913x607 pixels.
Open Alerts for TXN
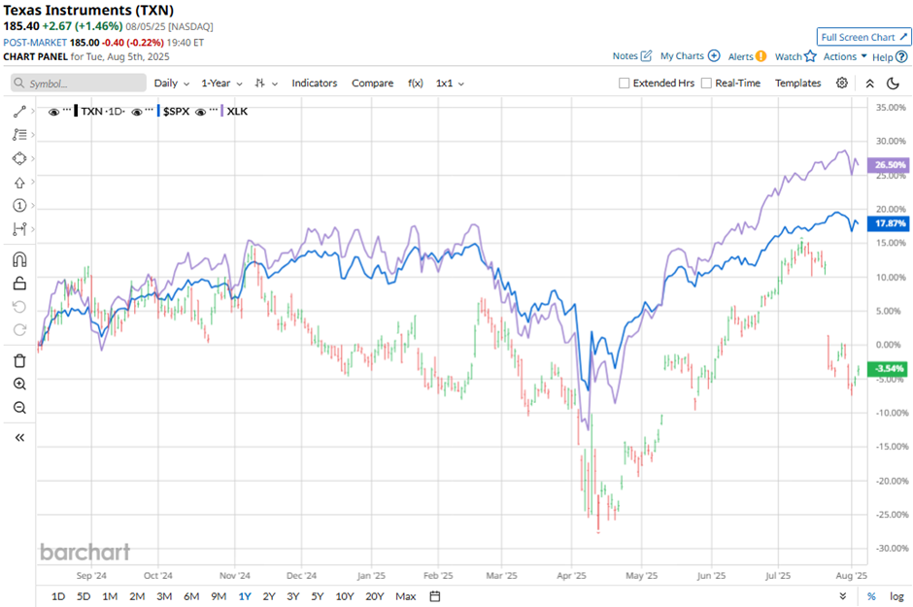747,56
